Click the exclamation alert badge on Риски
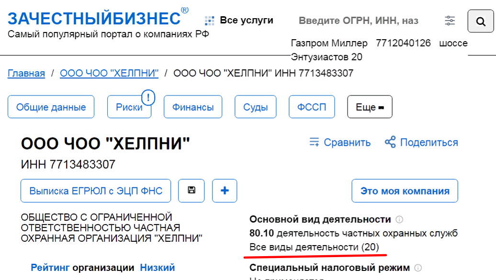The height and width of the screenshot is (280, 496). point(148,98)
